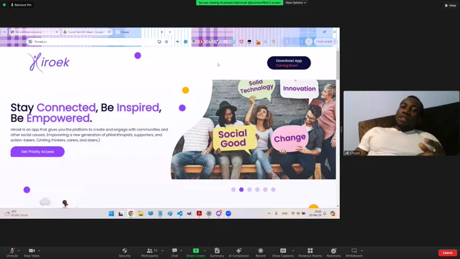This screenshot has width=460, height=259.
Task: Open File Explorer from the taskbar
Action: (x=141, y=214)
